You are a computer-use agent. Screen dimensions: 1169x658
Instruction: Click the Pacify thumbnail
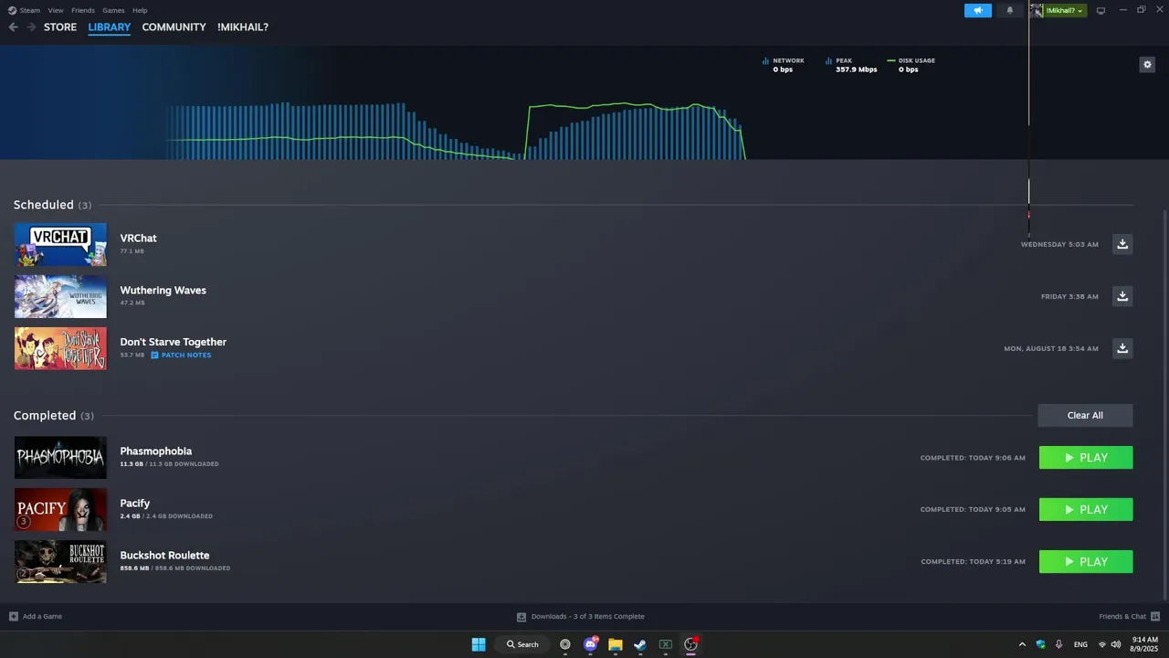click(60, 510)
